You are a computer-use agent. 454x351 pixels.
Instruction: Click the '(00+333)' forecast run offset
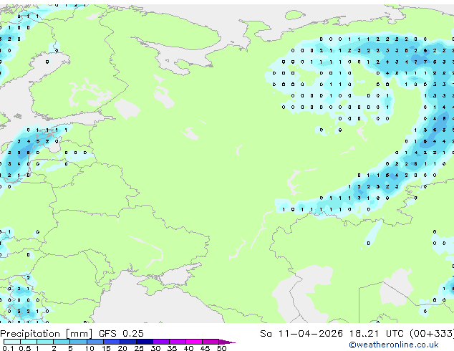point(431,334)
